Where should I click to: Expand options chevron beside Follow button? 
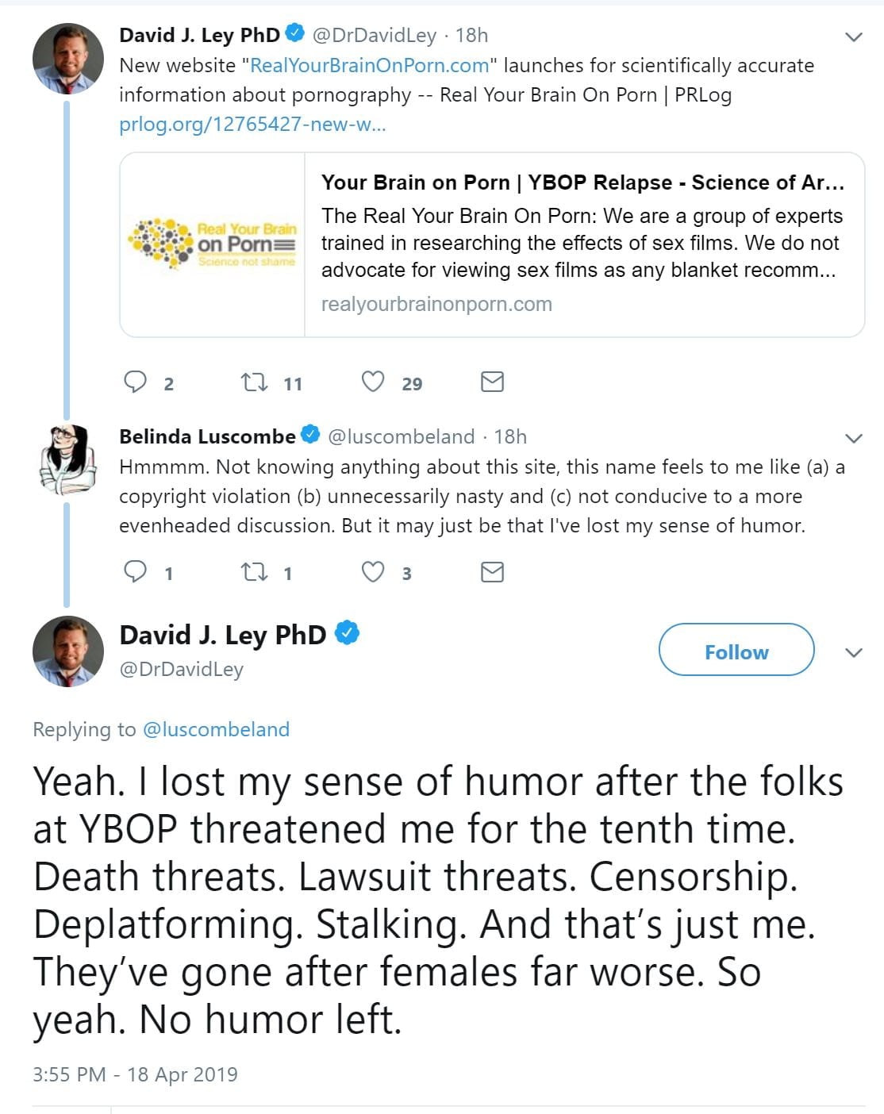tap(854, 652)
